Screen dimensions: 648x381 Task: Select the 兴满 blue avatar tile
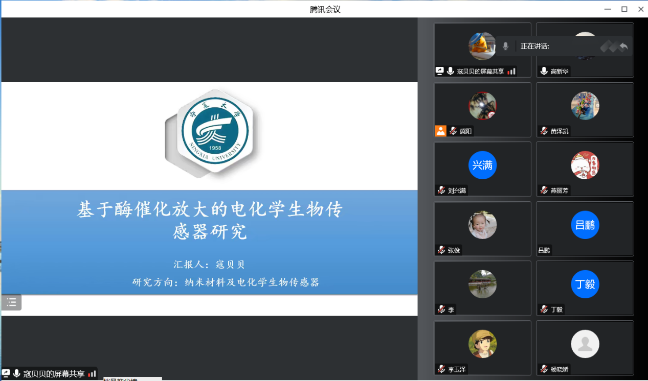pyautogui.click(x=482, y=165)
